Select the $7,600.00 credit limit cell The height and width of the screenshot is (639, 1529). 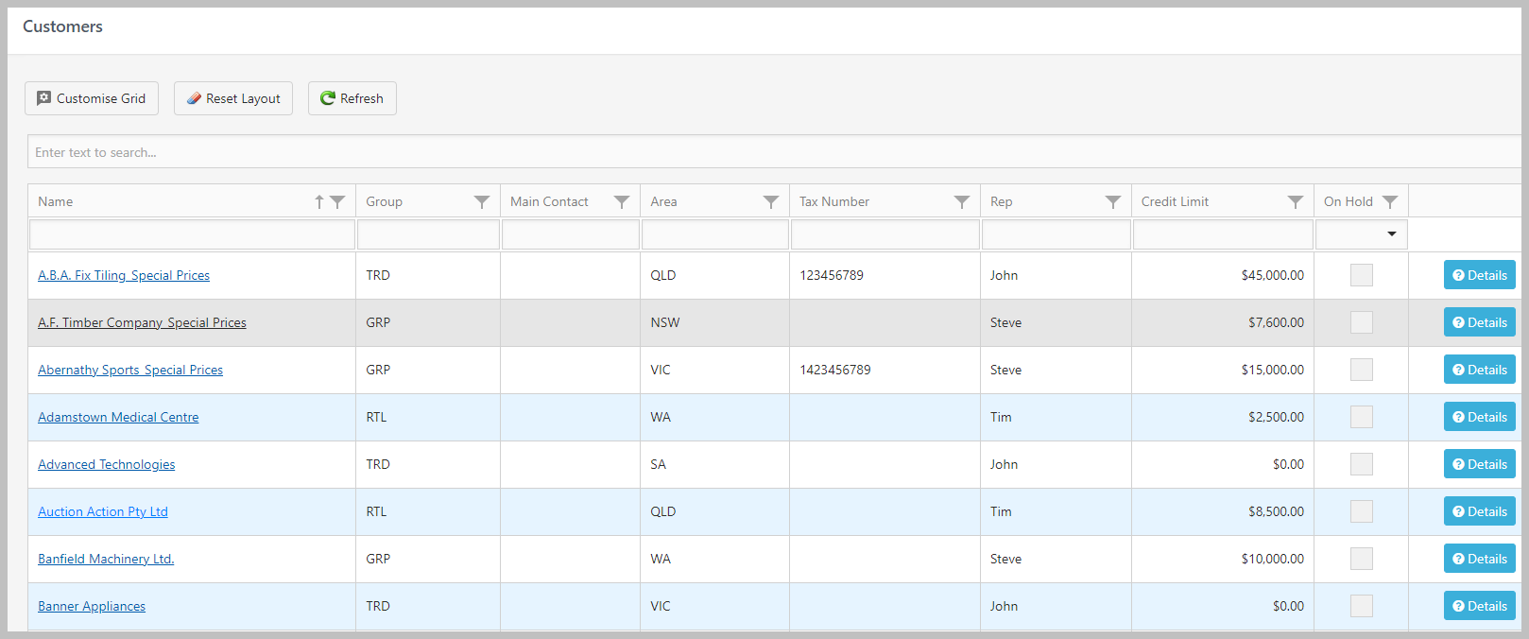1223,322
